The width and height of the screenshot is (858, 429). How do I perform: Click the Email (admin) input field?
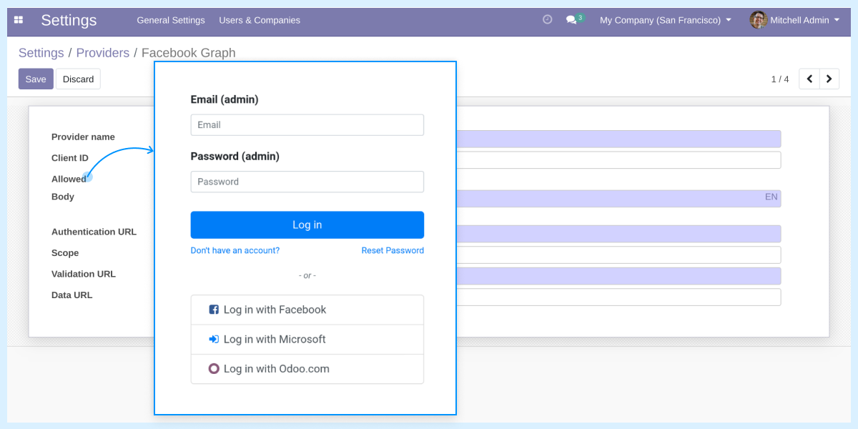[x=307, y=124]
